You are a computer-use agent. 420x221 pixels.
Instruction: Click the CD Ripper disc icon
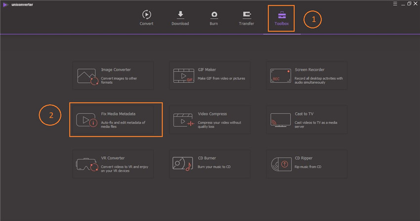[x=280, y=164]
